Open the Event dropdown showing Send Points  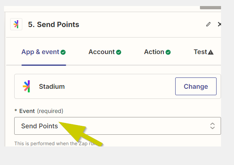118,126
